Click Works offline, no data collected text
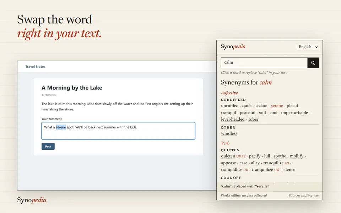 244,195
